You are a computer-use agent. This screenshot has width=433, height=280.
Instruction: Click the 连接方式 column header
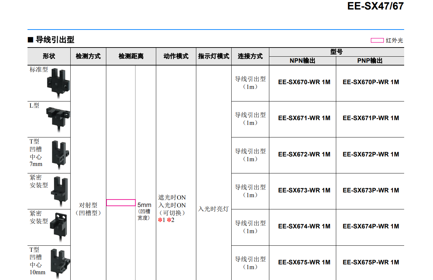250,56
